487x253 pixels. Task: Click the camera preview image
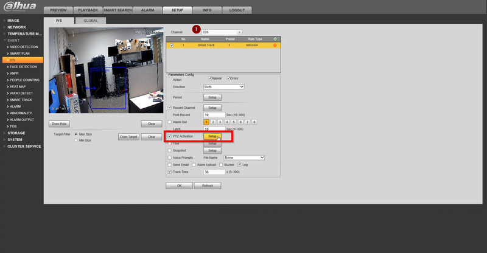(106, 70)
